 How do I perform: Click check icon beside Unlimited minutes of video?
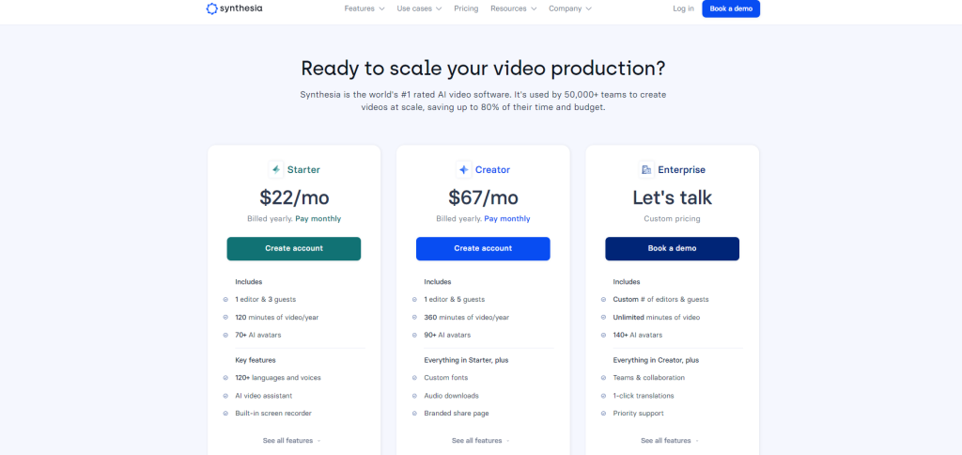(x=604, y=318)
